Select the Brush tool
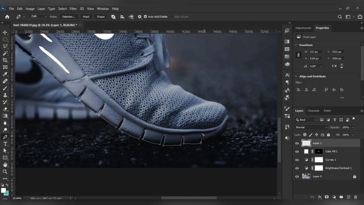The image size is (364, 205). [5, 88]
